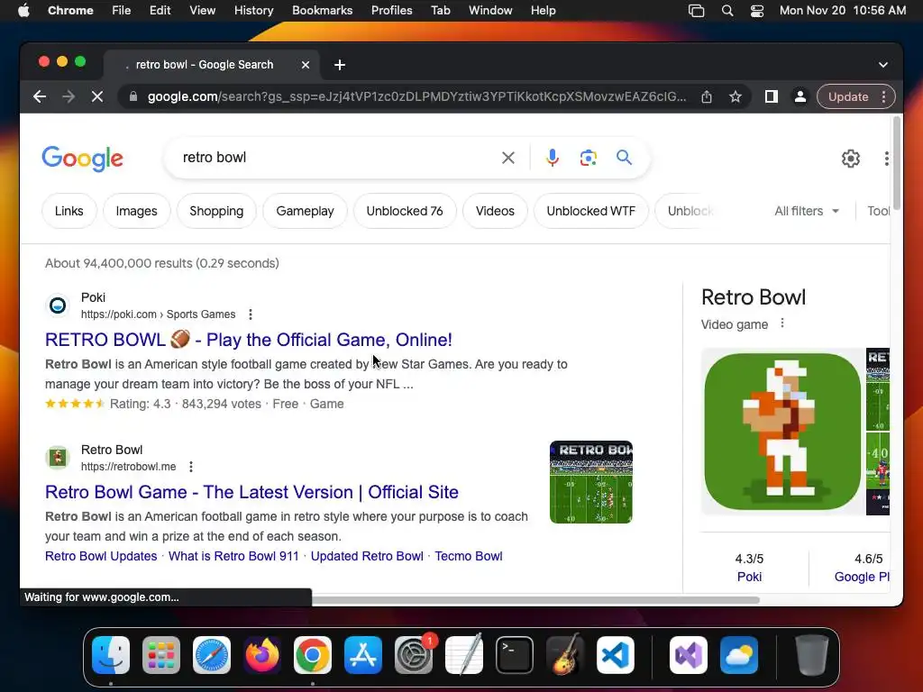The height and width of the screenshot is (692, 923).
Task: Search by image with Lens icon
Action: click(588, 158)
